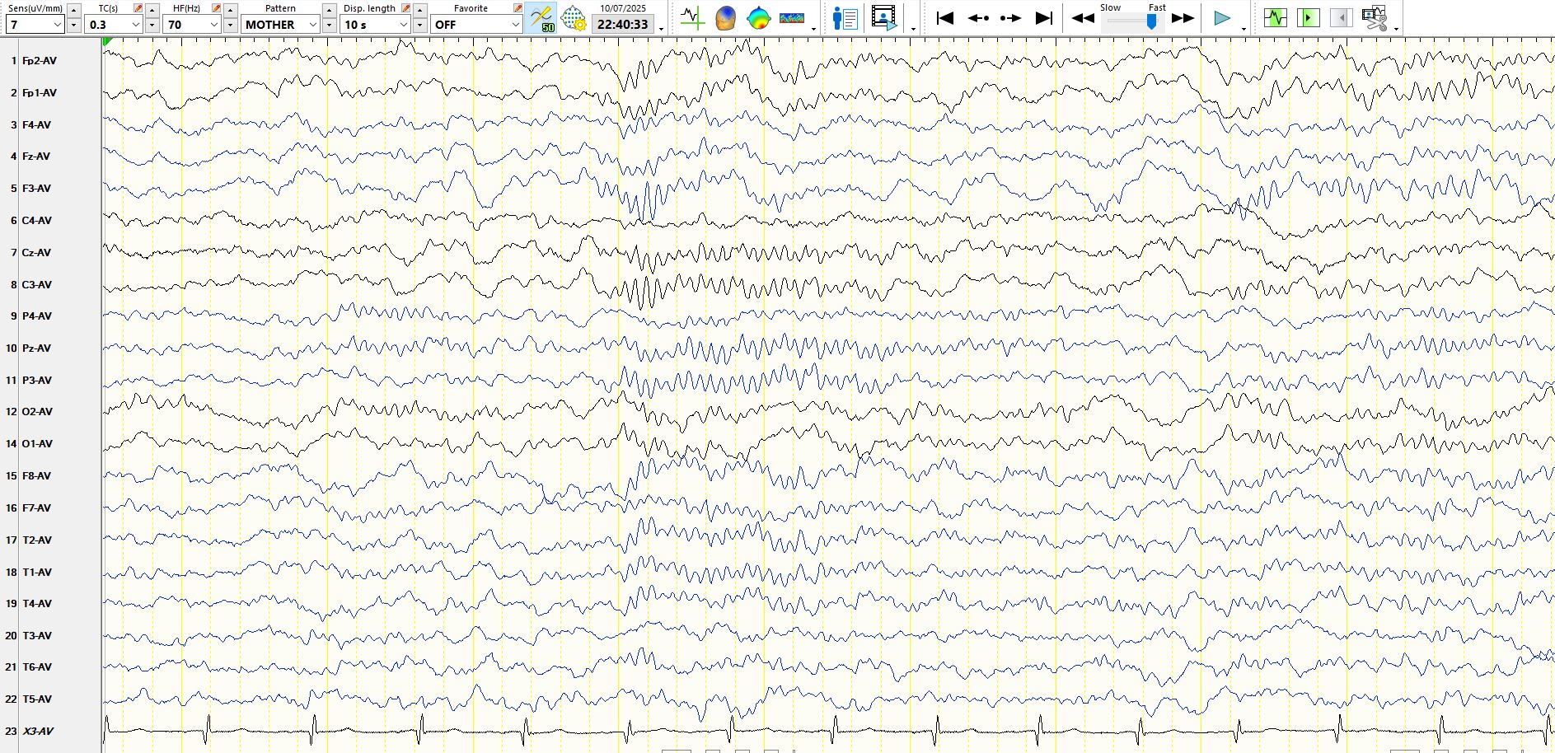1555x753 pixels.
Task: Toggle the 50 Hz notch filter icon
Action: click(x=541, y=18)
